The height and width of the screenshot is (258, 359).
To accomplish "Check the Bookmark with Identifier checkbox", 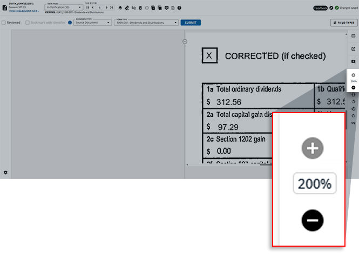I will pyautogui.click(x=28, y=23).
